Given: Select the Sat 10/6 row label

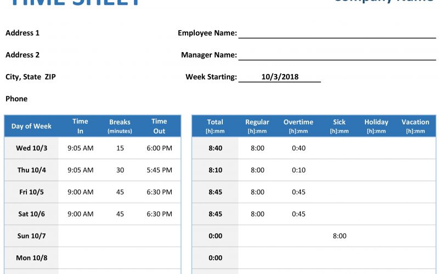Looking at the screenshot, I should (x=31, y=214).
